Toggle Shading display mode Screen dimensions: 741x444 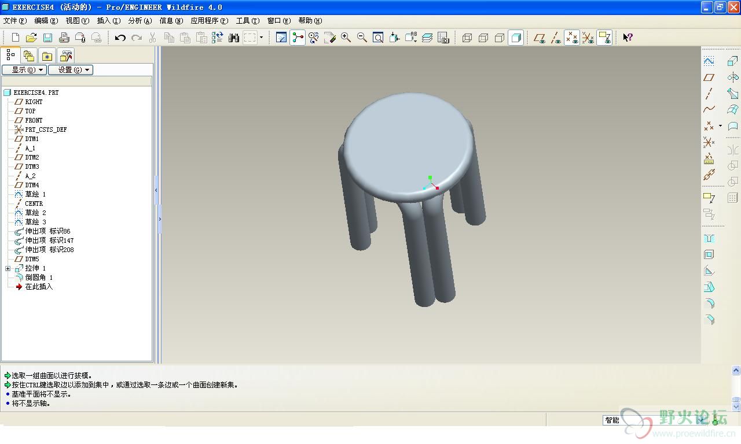(516, 38)
